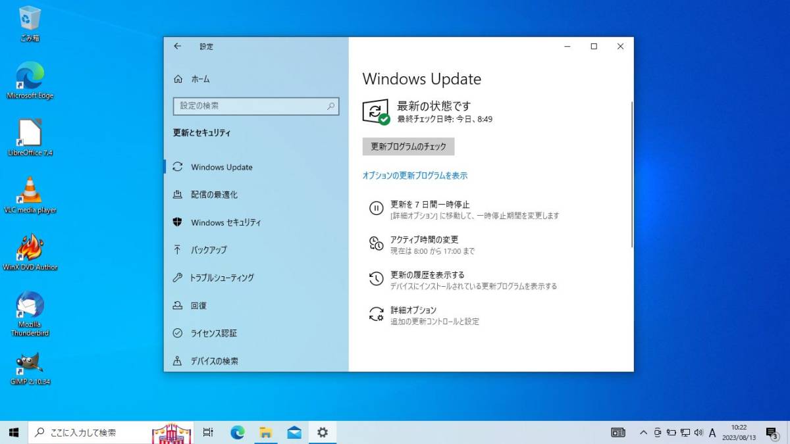Open the network tray icon
This screenshot has width=790, height=444.
pos(685,432)
